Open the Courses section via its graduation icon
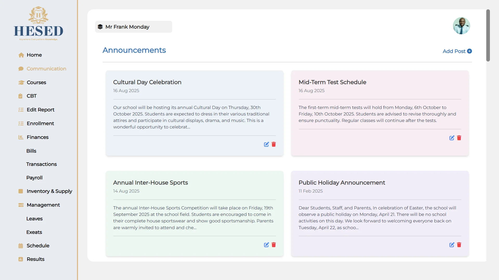 pyautogui.click(x=21, y=82)
